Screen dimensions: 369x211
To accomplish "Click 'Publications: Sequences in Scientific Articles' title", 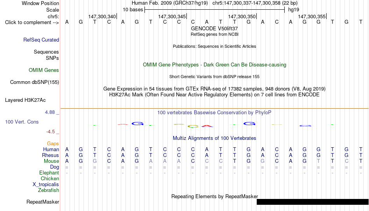I will (214, 46).
